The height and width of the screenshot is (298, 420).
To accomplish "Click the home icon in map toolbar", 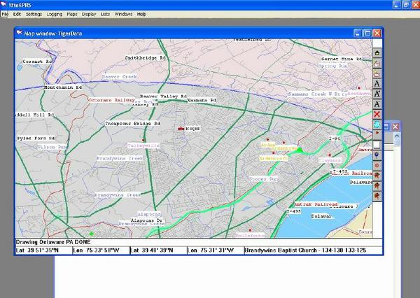I will (x=378, y=52).
